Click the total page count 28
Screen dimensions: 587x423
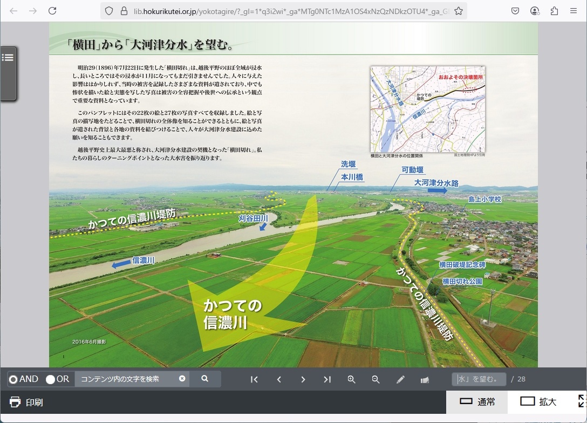click(x=521, y=379)
